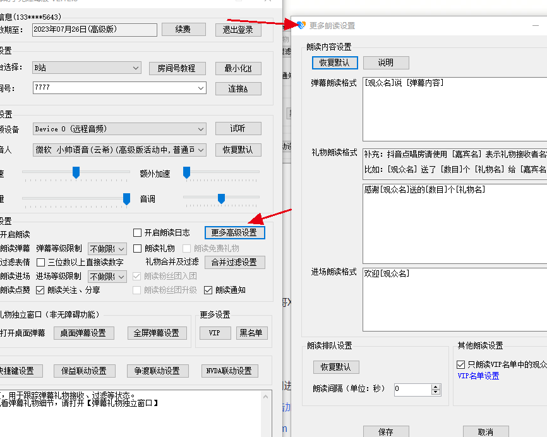The height and width of the screenshot is (437, 547).
Task: Click the speech speed slider left of 额外加速
Action: [x=76, y=172]
